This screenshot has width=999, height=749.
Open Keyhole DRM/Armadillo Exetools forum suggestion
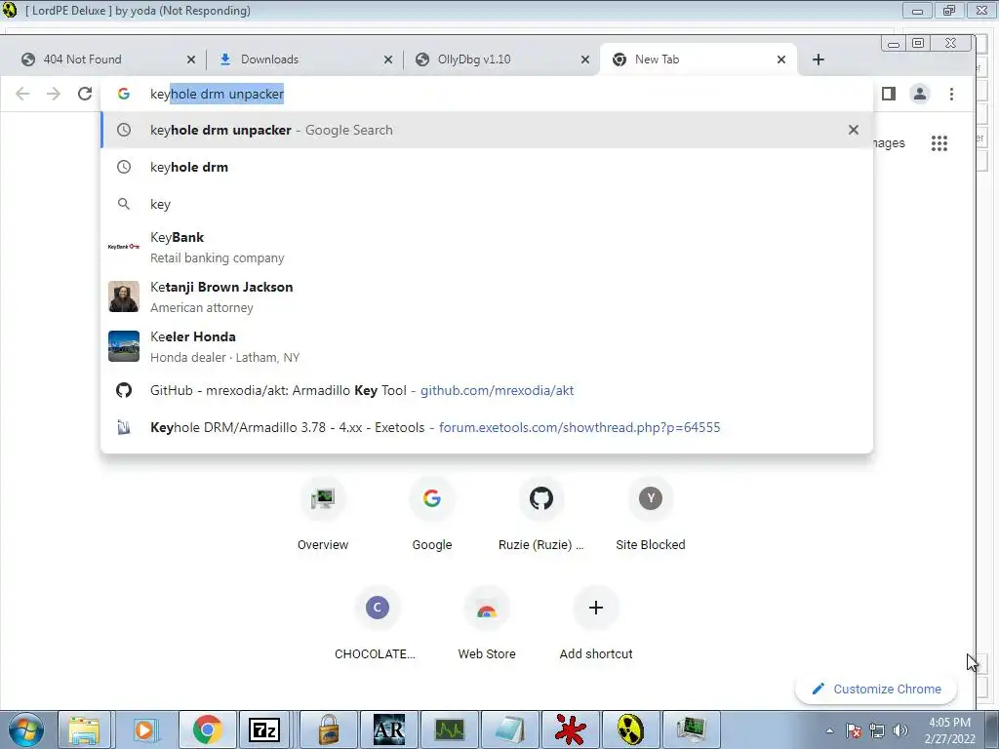coord(487,427)
